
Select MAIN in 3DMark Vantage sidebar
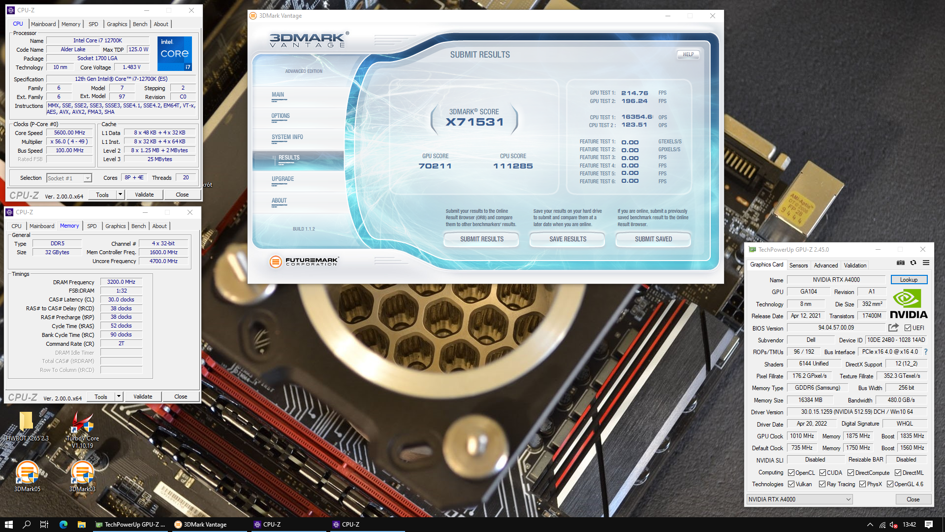tap(298, 97)
